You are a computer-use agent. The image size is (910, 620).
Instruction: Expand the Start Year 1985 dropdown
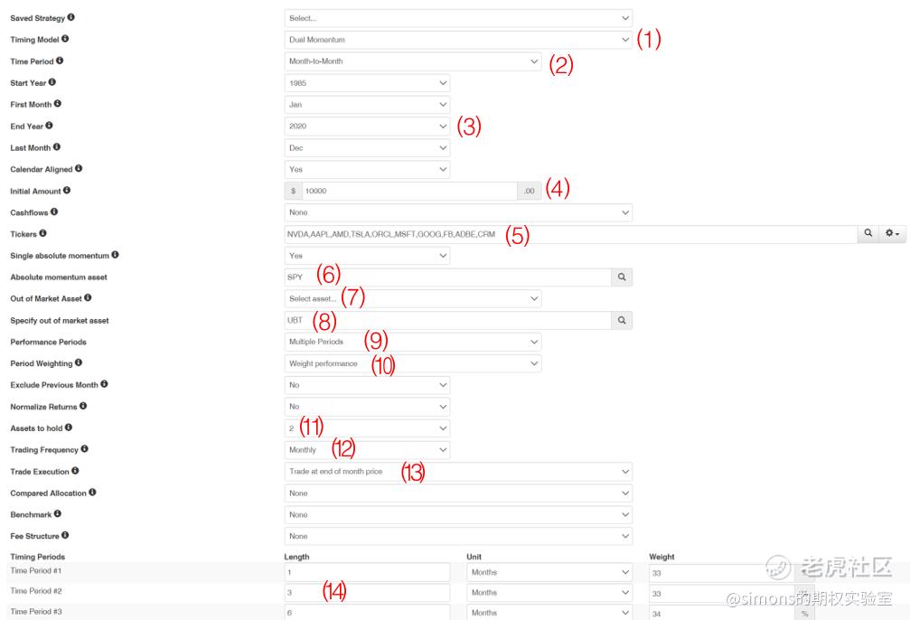[368, 83]
